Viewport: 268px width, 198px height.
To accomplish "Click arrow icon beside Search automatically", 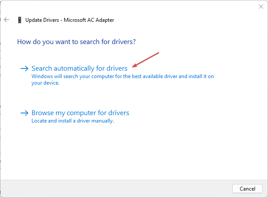I will 24,68.
